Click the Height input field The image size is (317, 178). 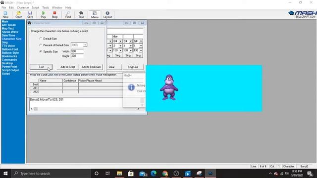[77, 56]
